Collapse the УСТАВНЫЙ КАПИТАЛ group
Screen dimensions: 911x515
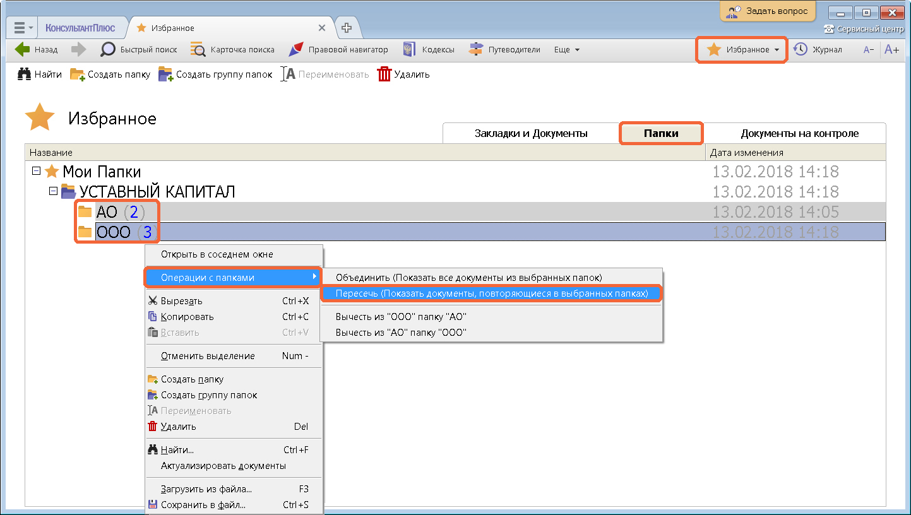pos(54,191)
